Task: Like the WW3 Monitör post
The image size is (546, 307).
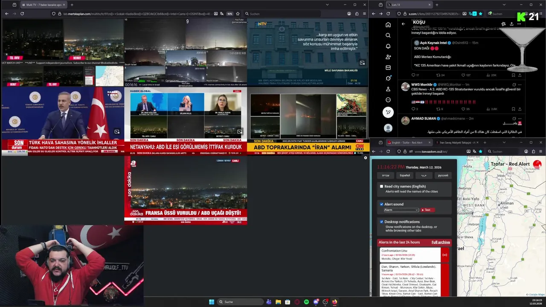Action: coord(463,109)
